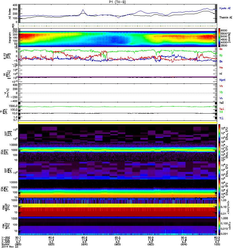Click the ESA ions Eflux color bar
Image resolution: width=235 pixels, height=251 pixels.
pos(219,152)
